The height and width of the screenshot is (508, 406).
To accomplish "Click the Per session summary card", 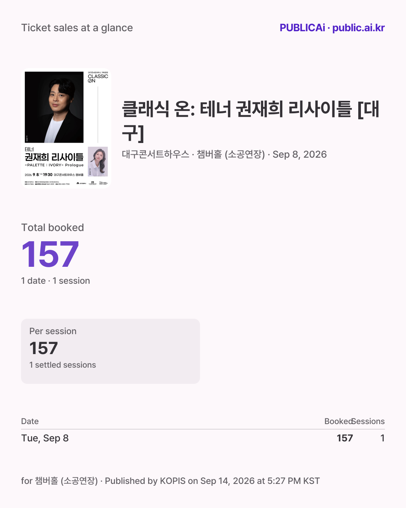I will [x=111, y=351].
